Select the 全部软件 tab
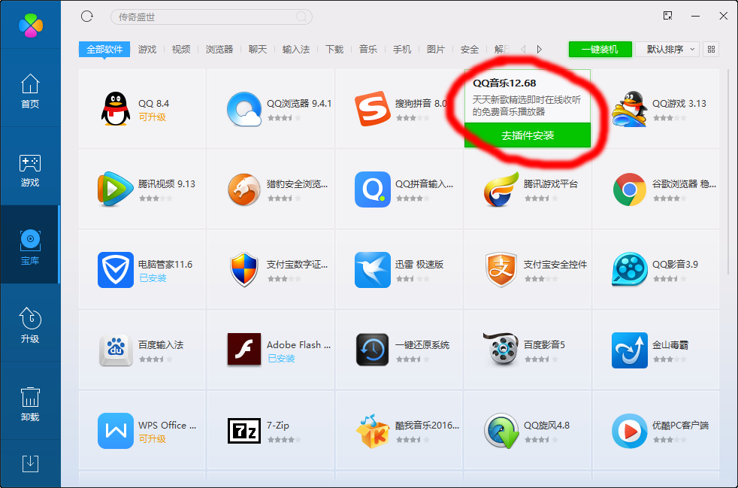This screenshot has height=488, width=738. [104, 49]
